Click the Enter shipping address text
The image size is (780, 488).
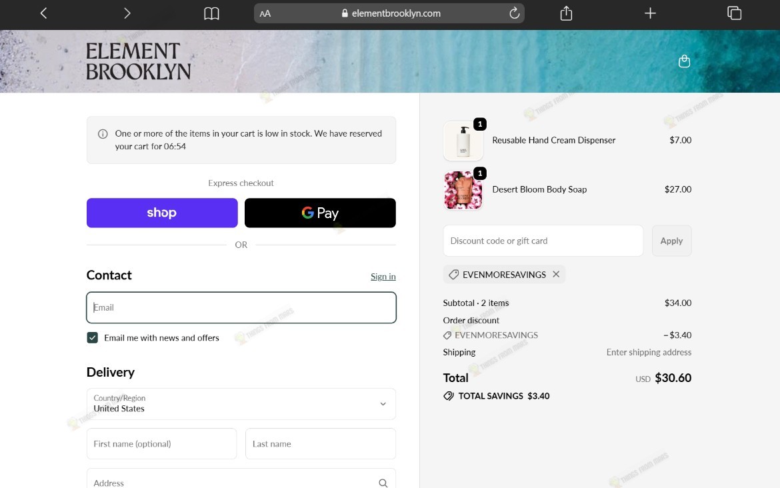pyautogui.click(x=649, y=352)
